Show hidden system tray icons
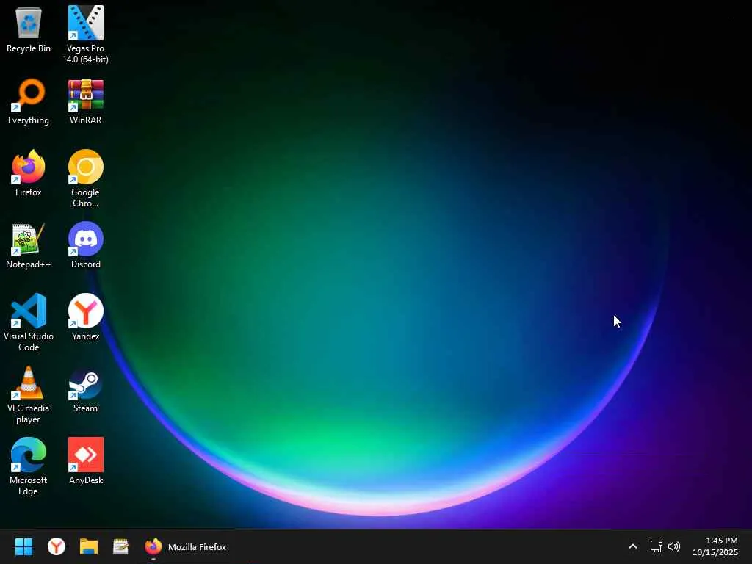The width and height of the screenshot is (752, 564). pos(633,546)
